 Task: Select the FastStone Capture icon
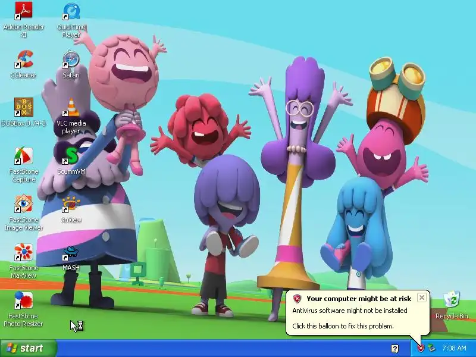24,156
